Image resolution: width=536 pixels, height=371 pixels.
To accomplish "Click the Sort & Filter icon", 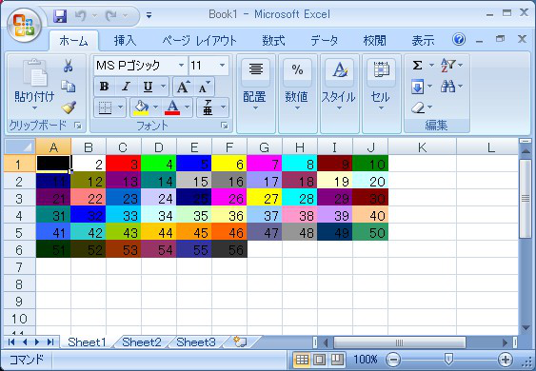I will pos(448,65).
